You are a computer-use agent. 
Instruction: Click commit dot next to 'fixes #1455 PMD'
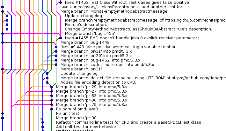point(61,38)
